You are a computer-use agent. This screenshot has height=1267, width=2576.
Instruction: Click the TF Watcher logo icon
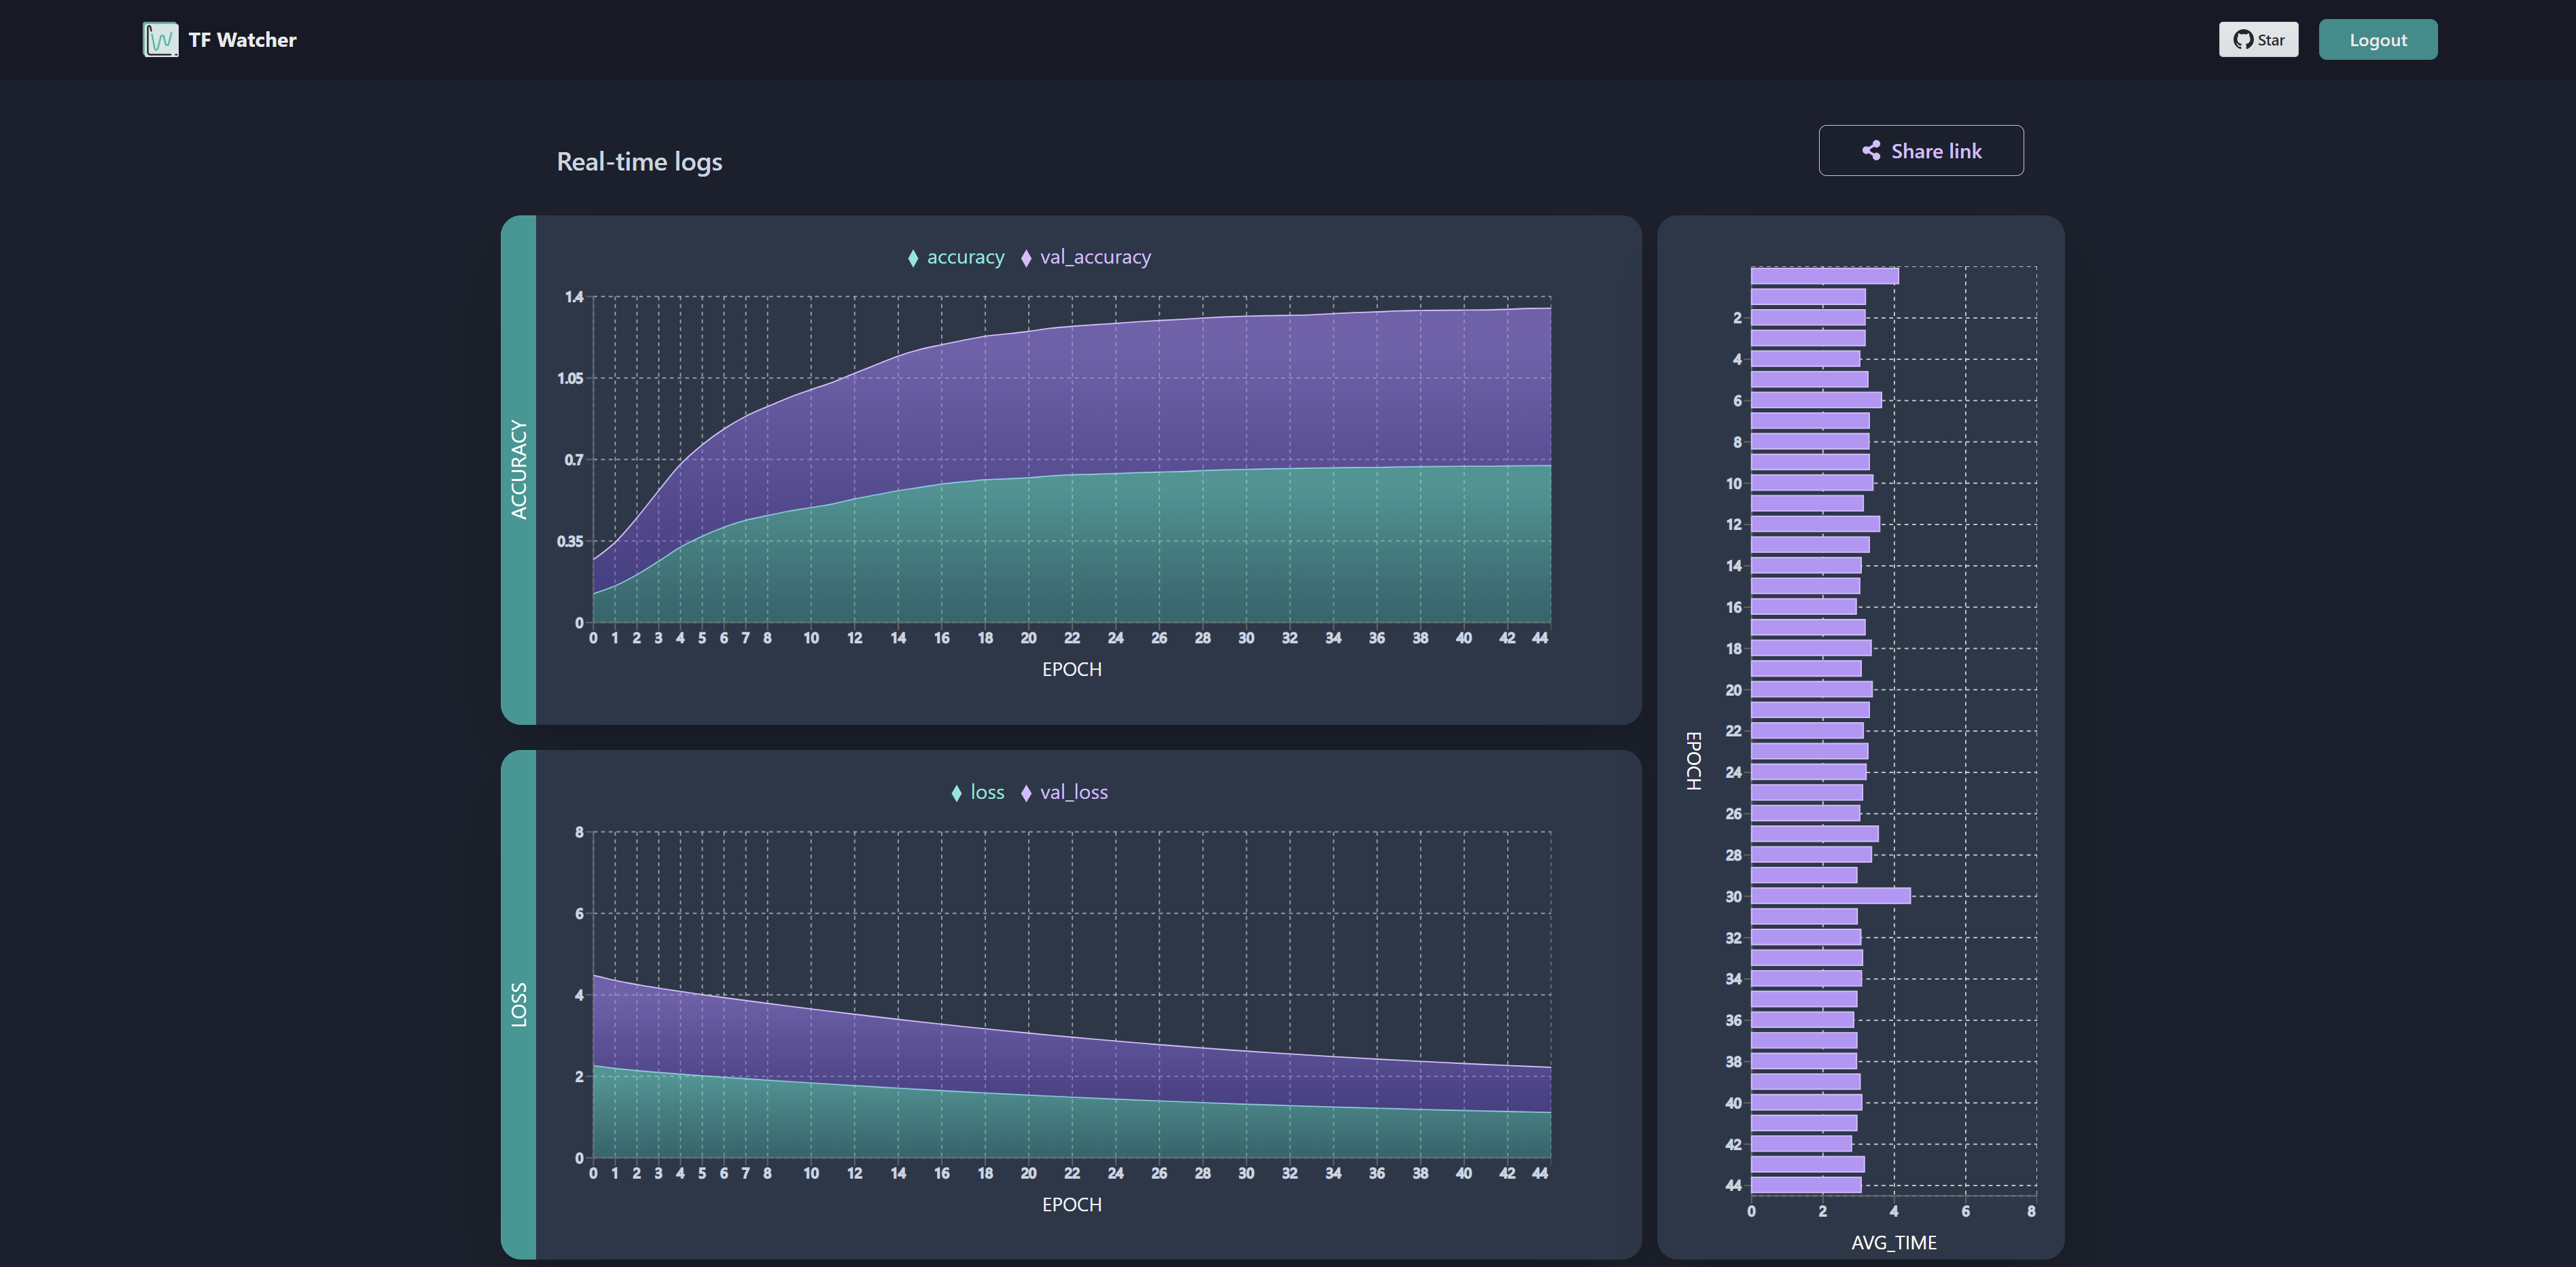pyautogui.click(x=160, y=40)
